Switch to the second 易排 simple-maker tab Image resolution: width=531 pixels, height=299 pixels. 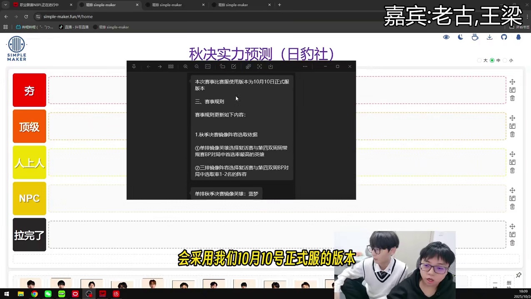(167, 5)
